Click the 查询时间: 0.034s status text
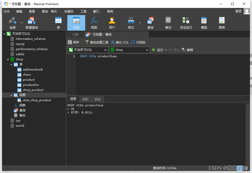The image size is (252, 173). tap(165, 168)
